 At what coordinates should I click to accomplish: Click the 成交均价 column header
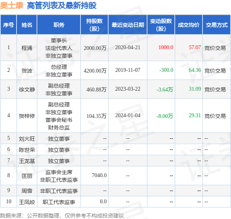pos(189,25)
